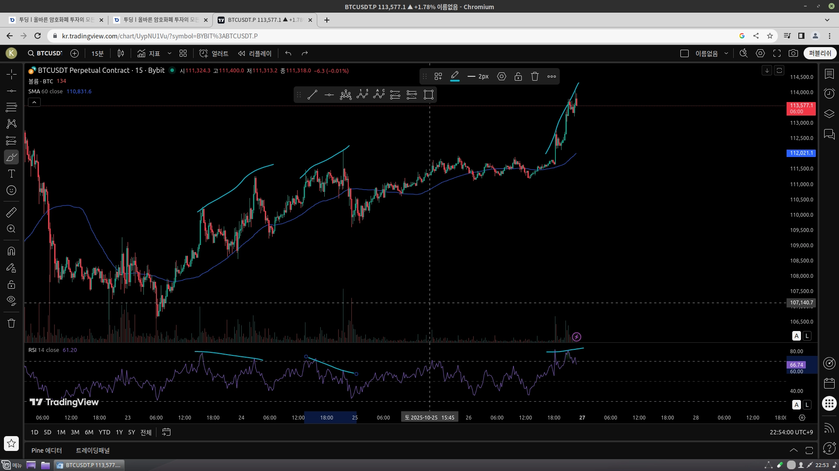Collapse the indicator legend chevron

34,102
